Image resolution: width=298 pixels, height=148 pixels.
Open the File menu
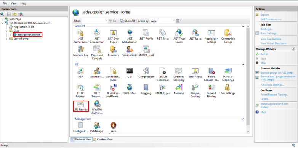pyautogui.click(x=5, y=3)
